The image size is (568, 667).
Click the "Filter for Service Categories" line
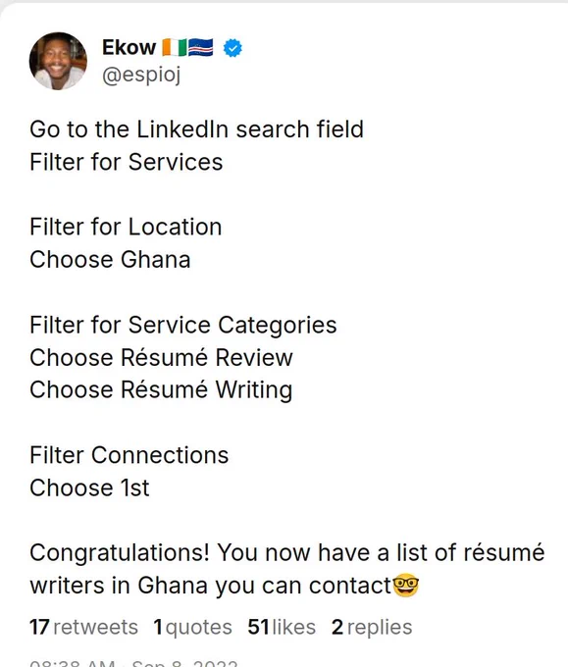[x=182, y=325]
